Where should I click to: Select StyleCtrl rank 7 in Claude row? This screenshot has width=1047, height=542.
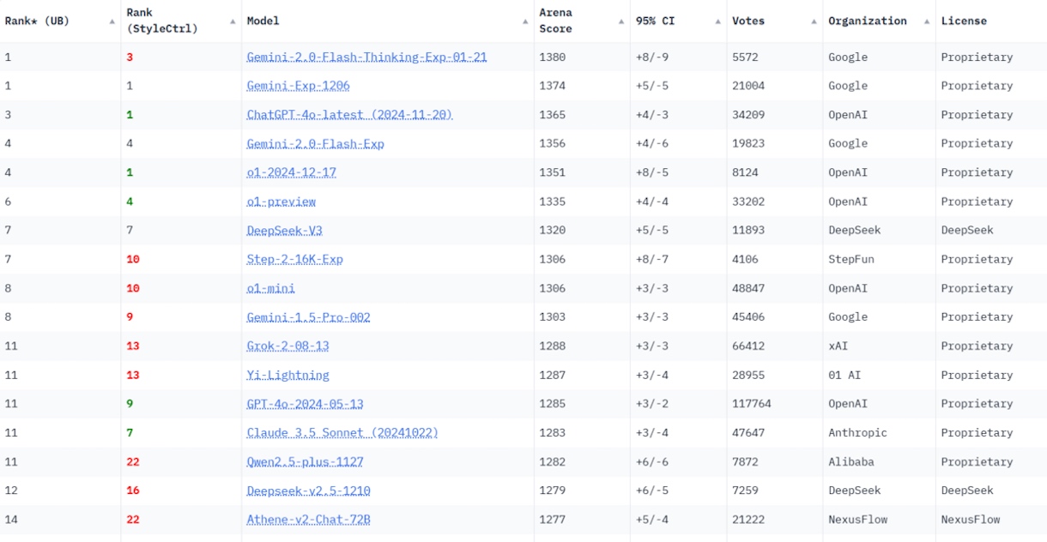[x=130, y=433]
